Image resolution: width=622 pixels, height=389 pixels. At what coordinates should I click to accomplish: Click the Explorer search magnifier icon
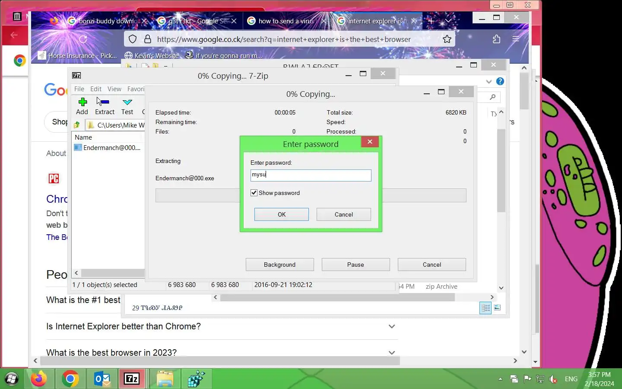click(x=492, y=97)
